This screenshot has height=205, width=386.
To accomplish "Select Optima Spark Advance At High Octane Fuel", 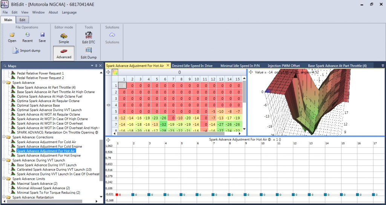I will 49,96.
